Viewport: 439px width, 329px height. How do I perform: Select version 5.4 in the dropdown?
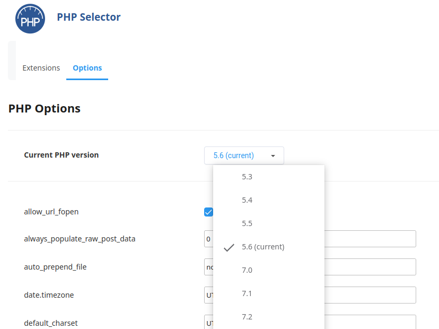click(247, 200)
